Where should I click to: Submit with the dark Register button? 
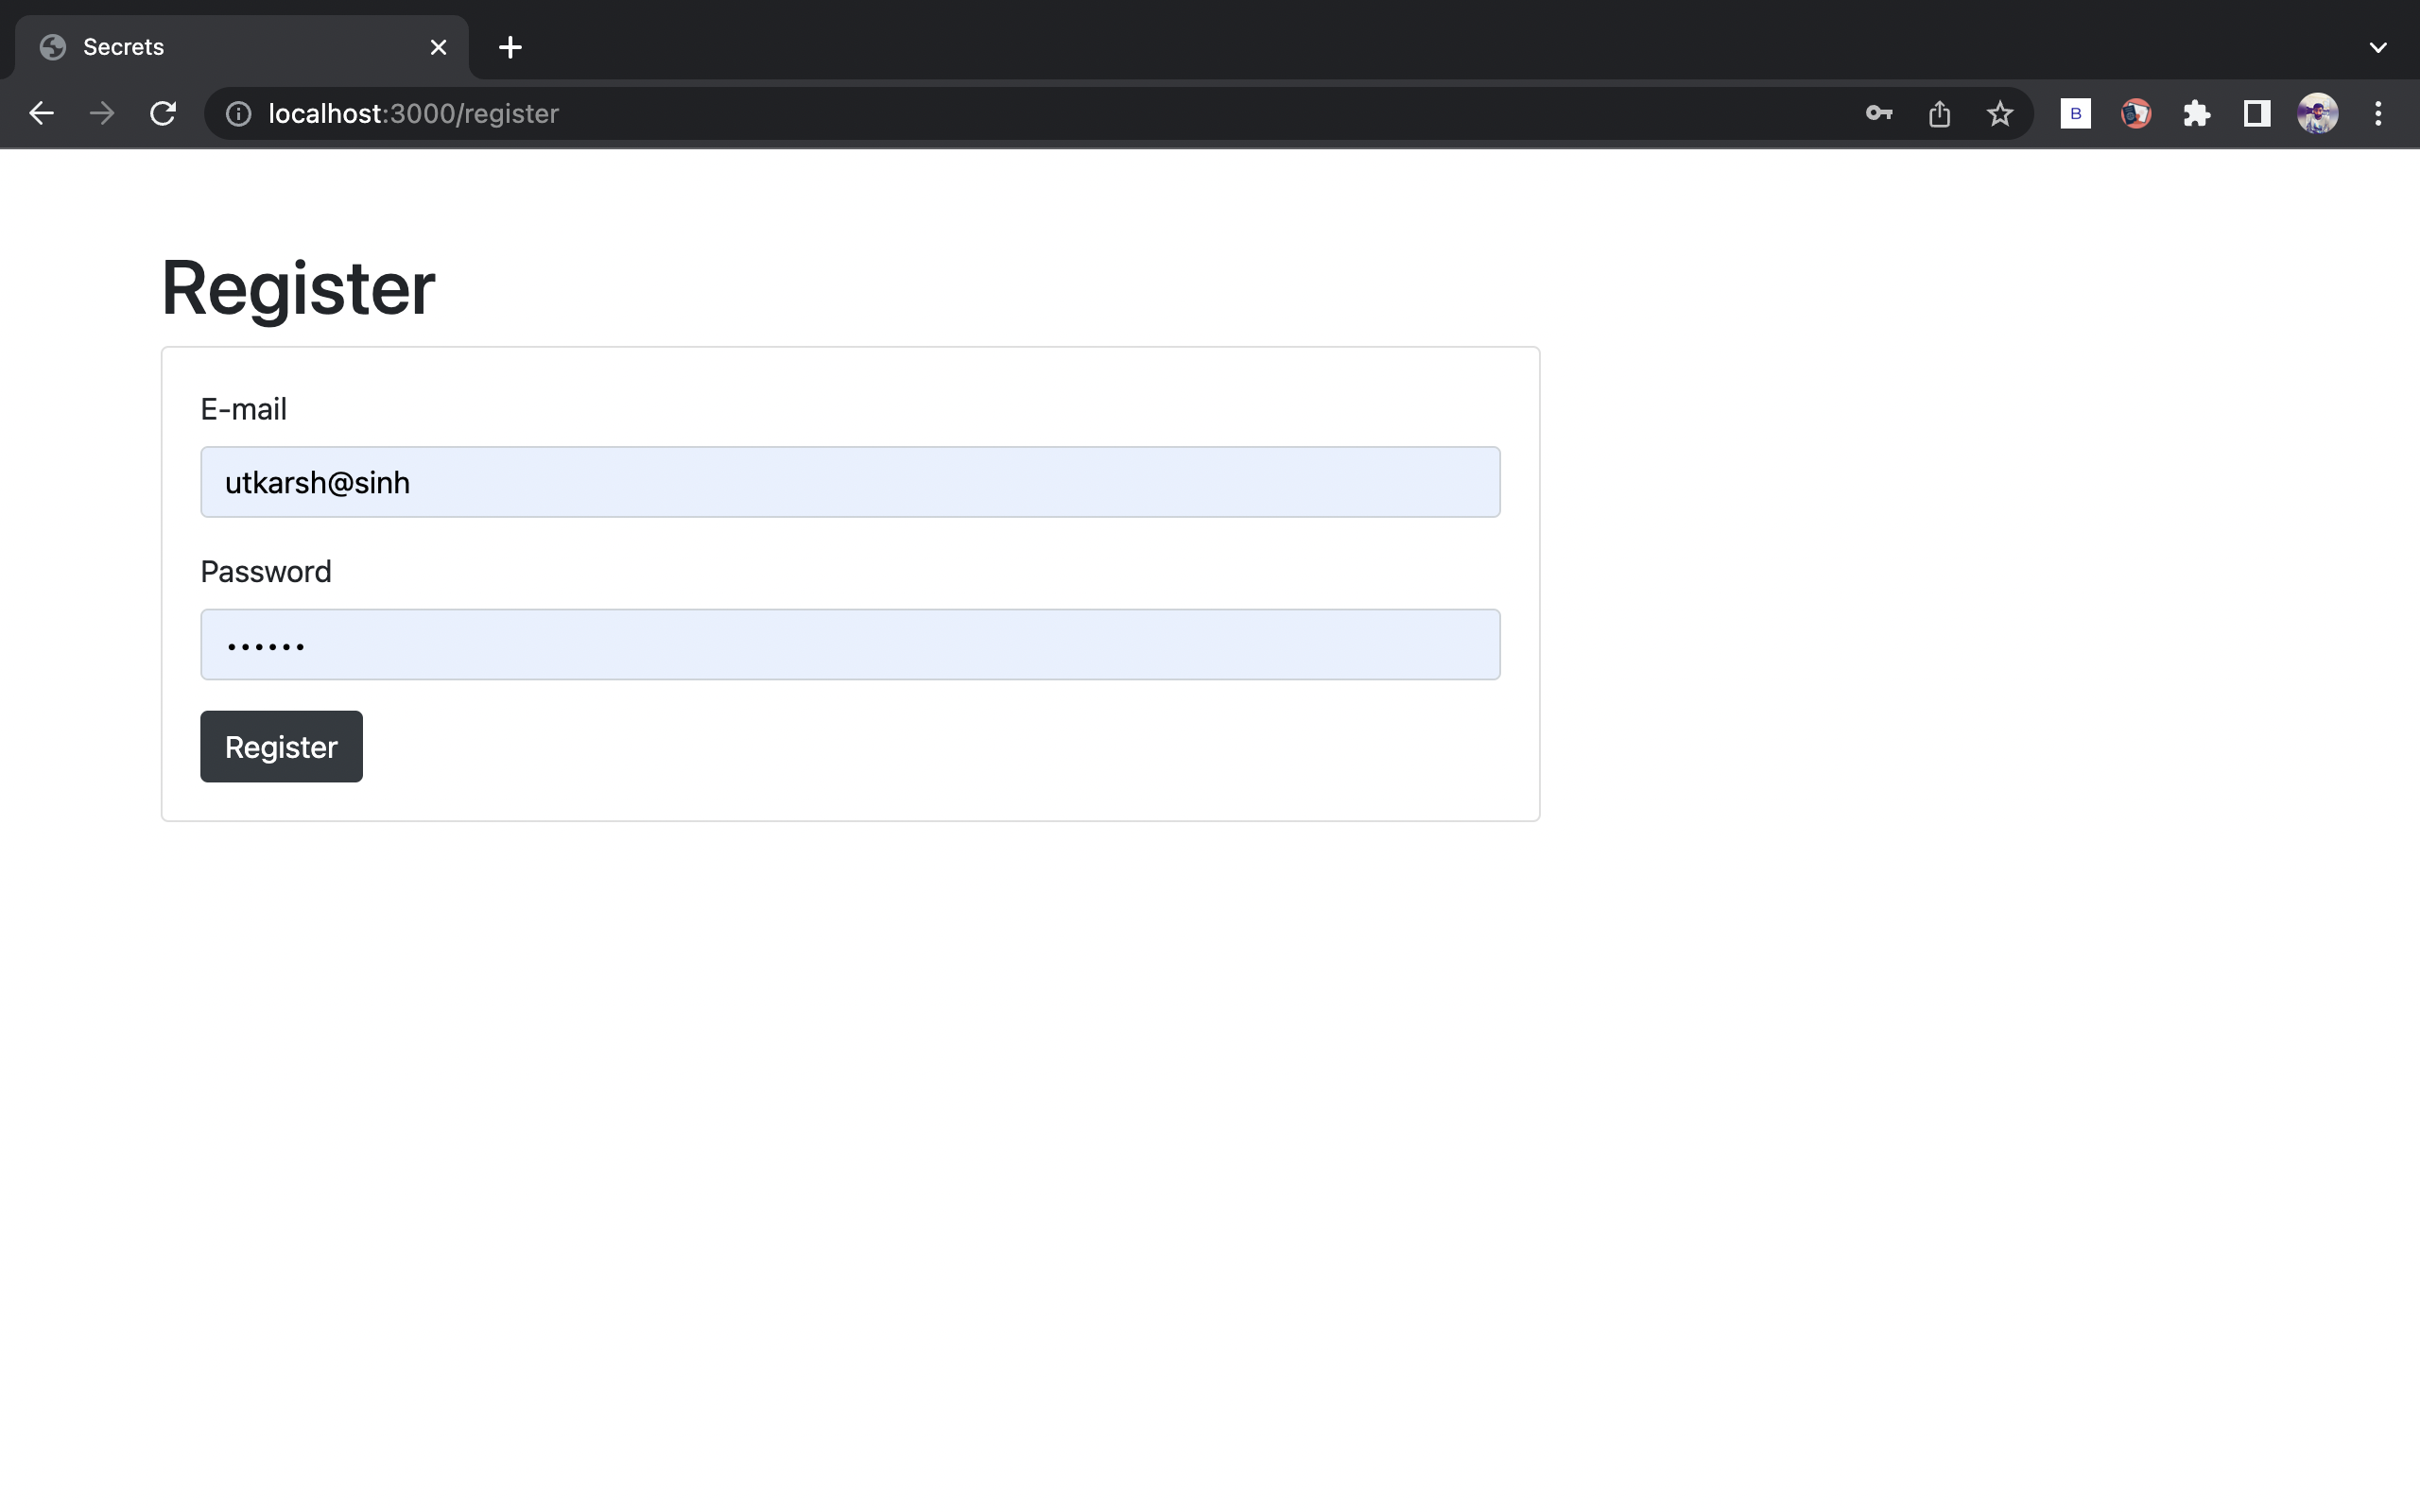[281, 747]
